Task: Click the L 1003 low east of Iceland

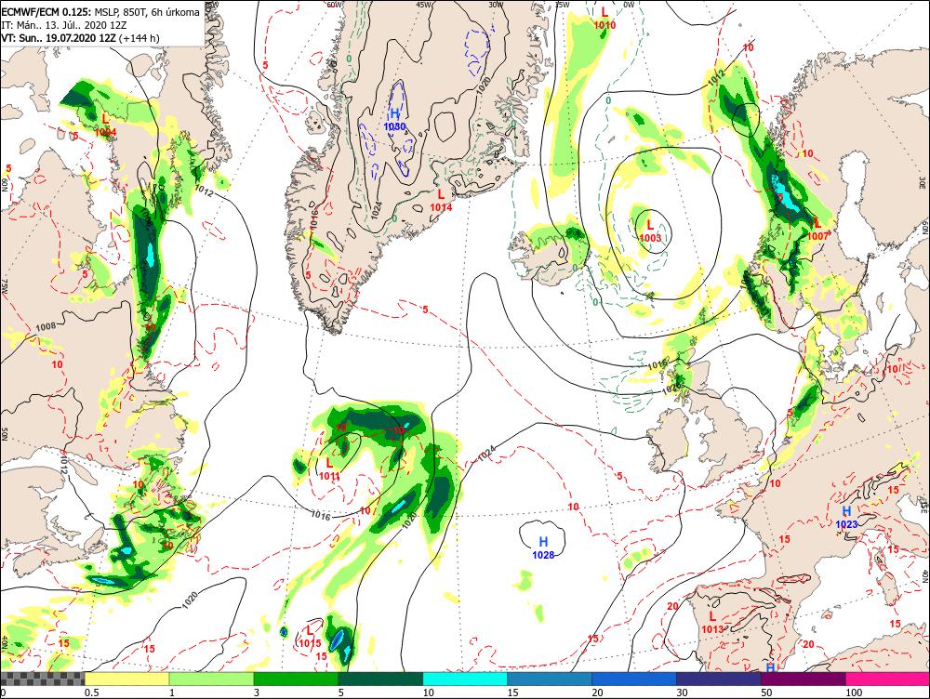Action: tap(650, 231)
